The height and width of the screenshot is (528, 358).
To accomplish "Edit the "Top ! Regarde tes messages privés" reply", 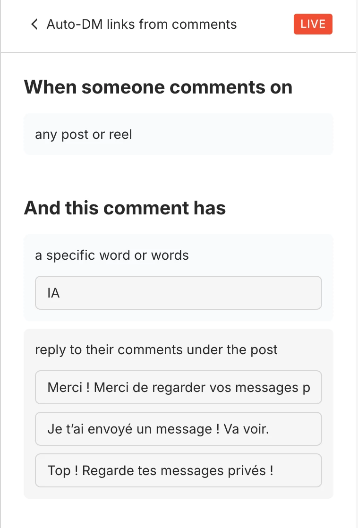I will point(179,471).
